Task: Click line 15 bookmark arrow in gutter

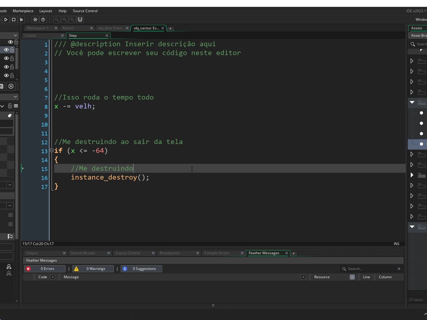Action: tap(23, 169)
